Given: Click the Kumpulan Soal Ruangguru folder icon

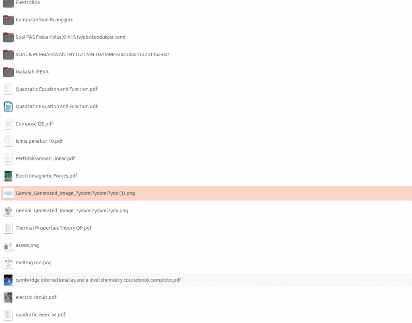Looking at the screenshot, I should 8,20.
